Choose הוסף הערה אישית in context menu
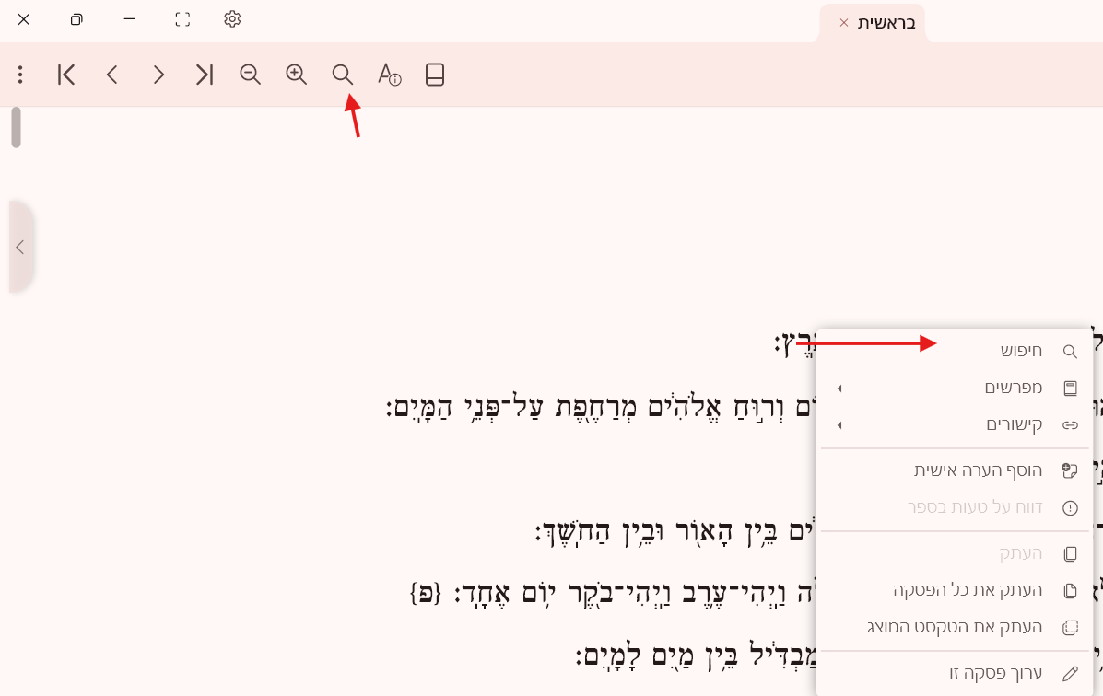The image size is (1103, 696). pyautogui.click(x=956, y=470)
